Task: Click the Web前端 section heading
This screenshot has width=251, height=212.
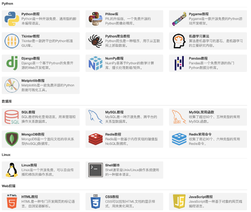Action: [x=9, y=186]
